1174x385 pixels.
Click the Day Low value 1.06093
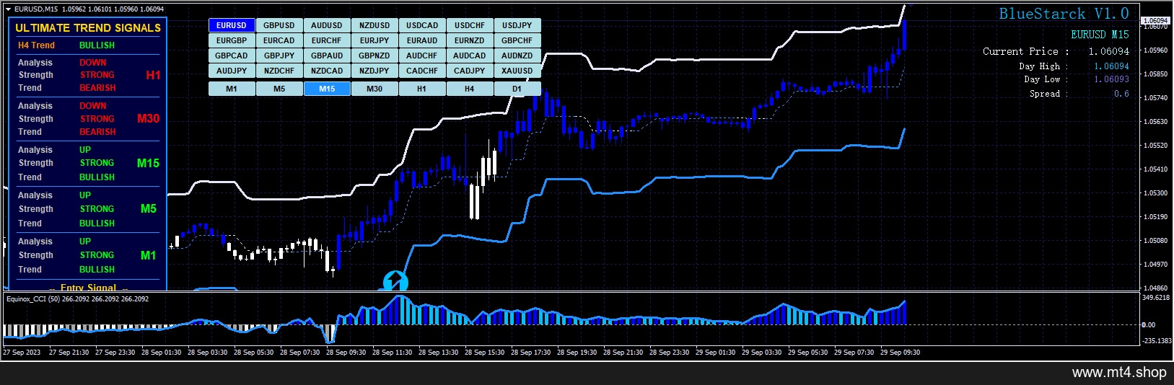click(x=1112, y=79)
